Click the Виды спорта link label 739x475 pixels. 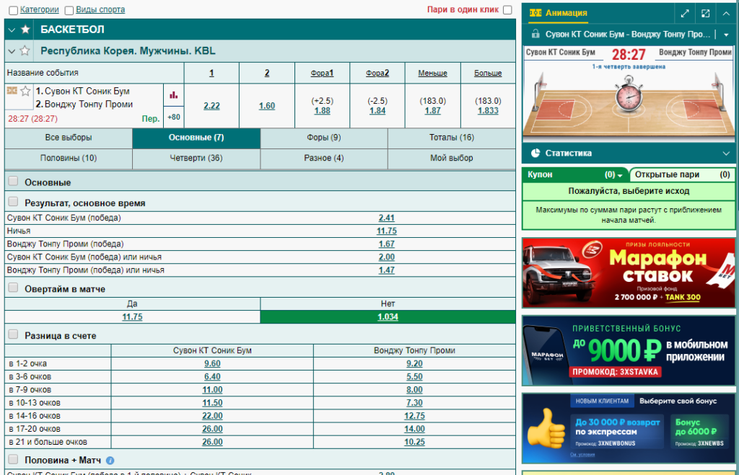pos(100,9)
